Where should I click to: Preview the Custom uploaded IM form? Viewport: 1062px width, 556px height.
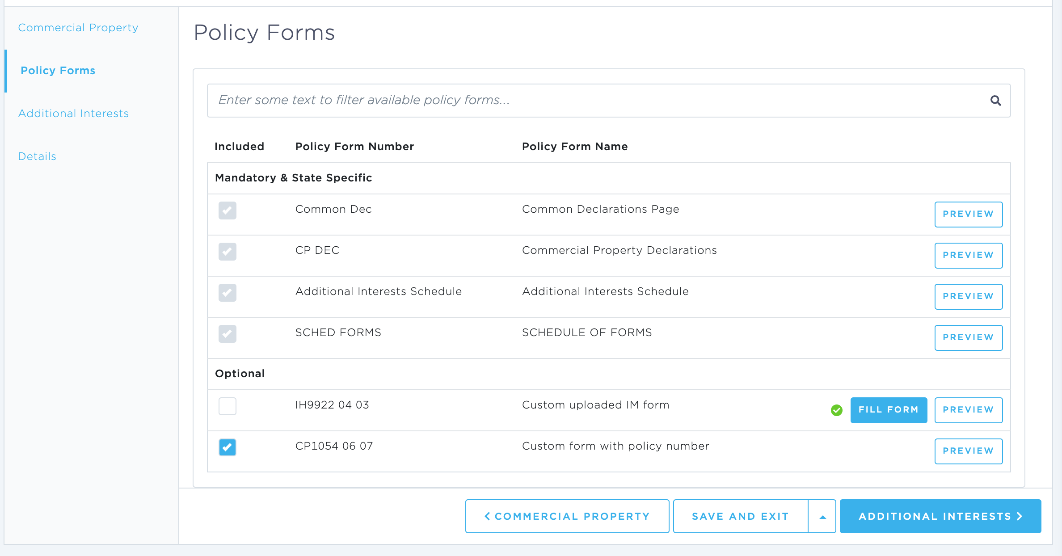(x=968, y=410)
